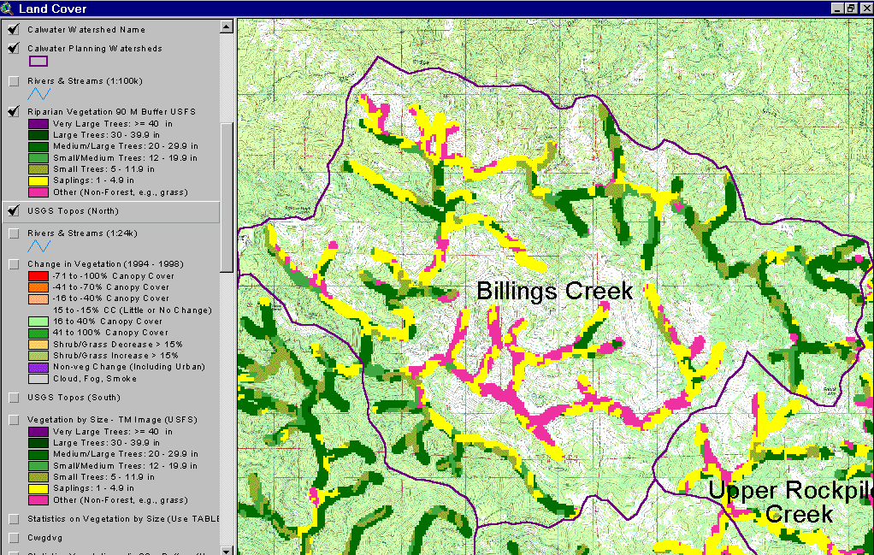Click the blue line symbol under Rivers & Streams (1:100k)
The width and height of the screenshot is (874, 555).
(38, 93)
